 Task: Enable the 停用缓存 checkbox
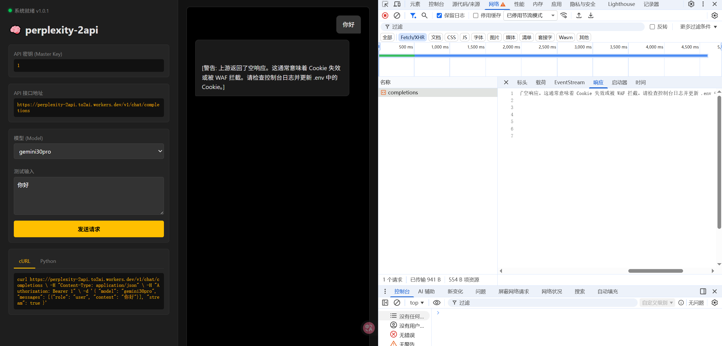(475, 15)
